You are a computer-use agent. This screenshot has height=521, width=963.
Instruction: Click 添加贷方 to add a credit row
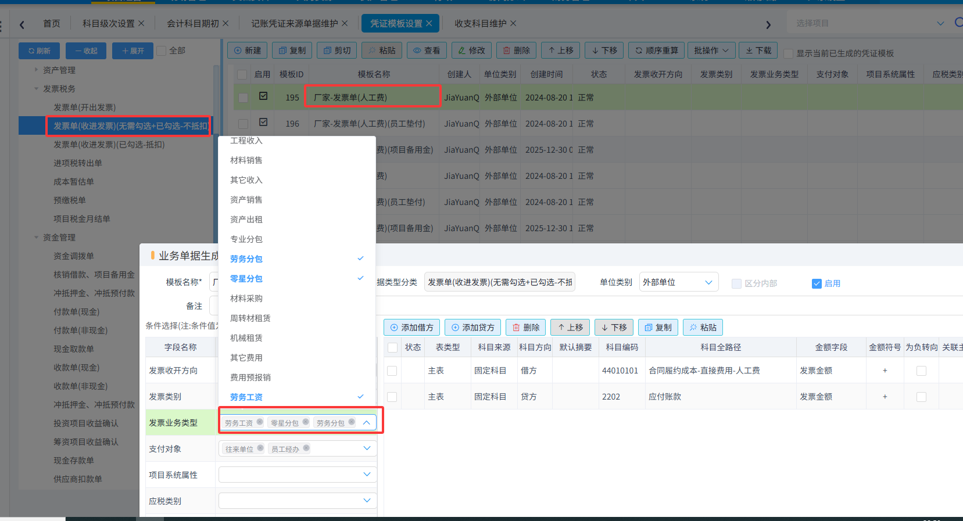(x=473, y=328)
